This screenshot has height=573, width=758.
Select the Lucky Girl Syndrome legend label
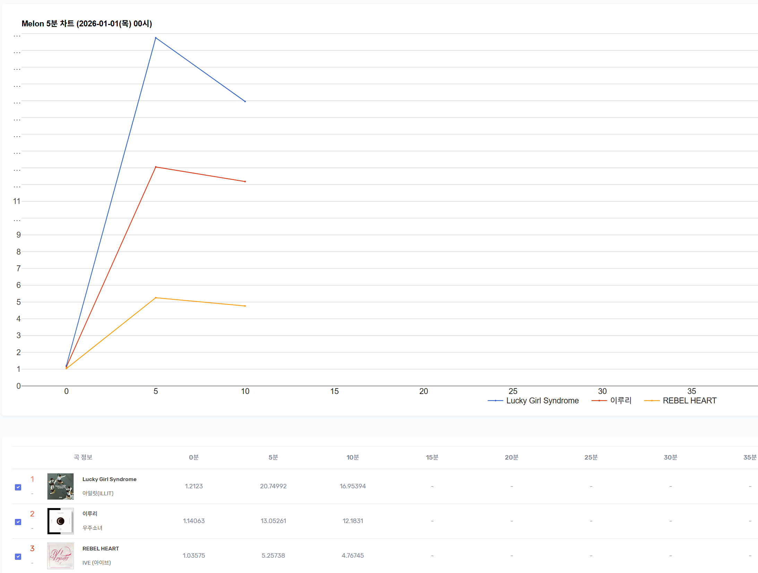(542, 401)
